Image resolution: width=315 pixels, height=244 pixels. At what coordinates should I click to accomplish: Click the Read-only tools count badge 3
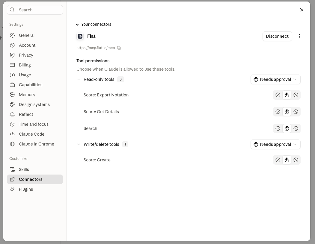(120, 79)
